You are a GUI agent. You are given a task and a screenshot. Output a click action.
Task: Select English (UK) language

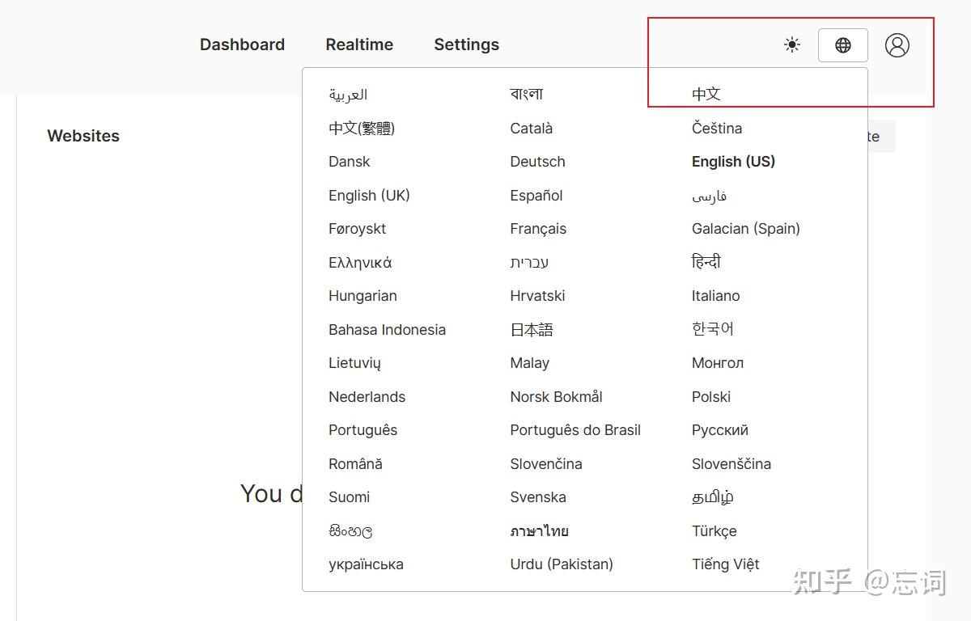pyautogui.click(x=369, y=196)
